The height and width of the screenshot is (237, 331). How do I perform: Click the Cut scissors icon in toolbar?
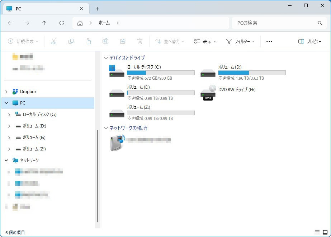[54, 41]
